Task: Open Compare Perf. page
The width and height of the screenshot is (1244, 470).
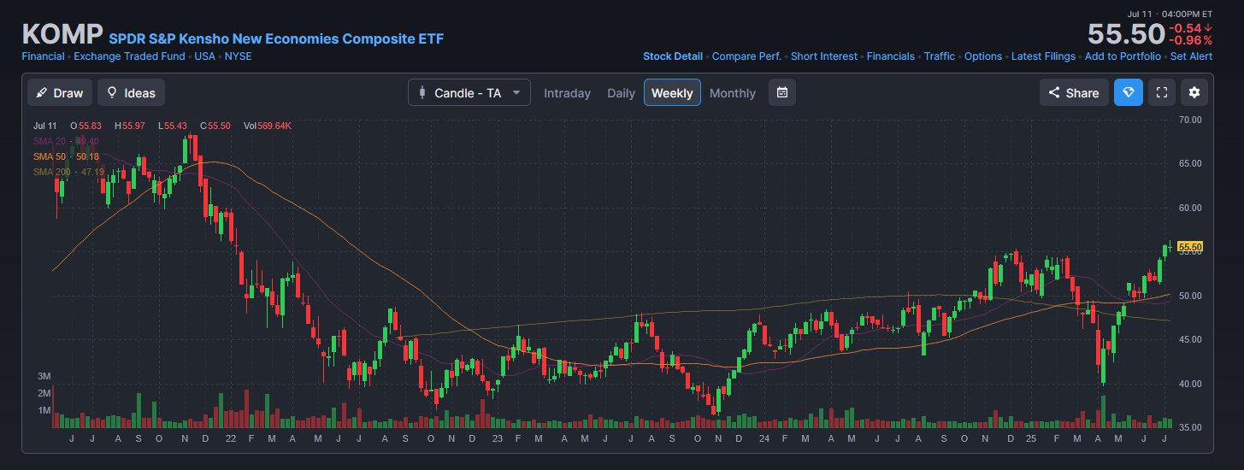Action: [x=746, y=56]
